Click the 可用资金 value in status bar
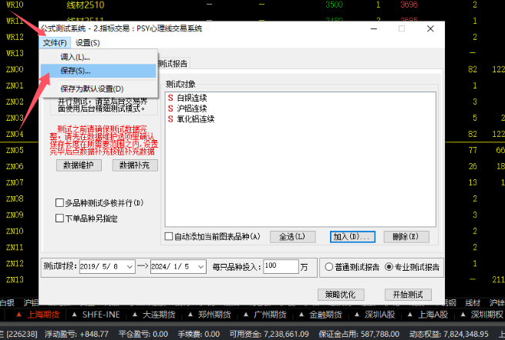 pos(286,334)
